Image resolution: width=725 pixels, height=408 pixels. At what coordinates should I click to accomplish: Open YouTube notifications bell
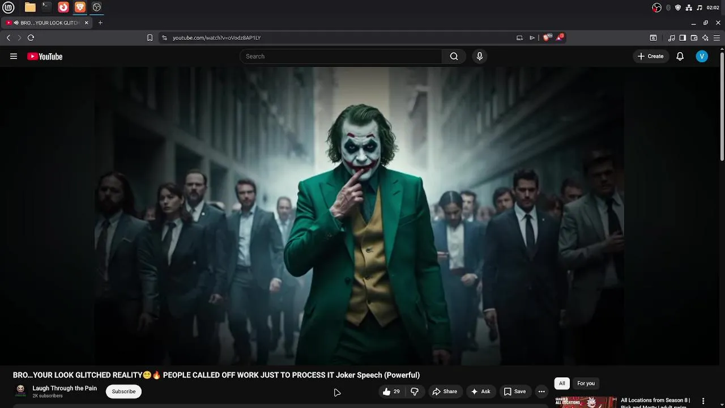click(x=680, y=56)
